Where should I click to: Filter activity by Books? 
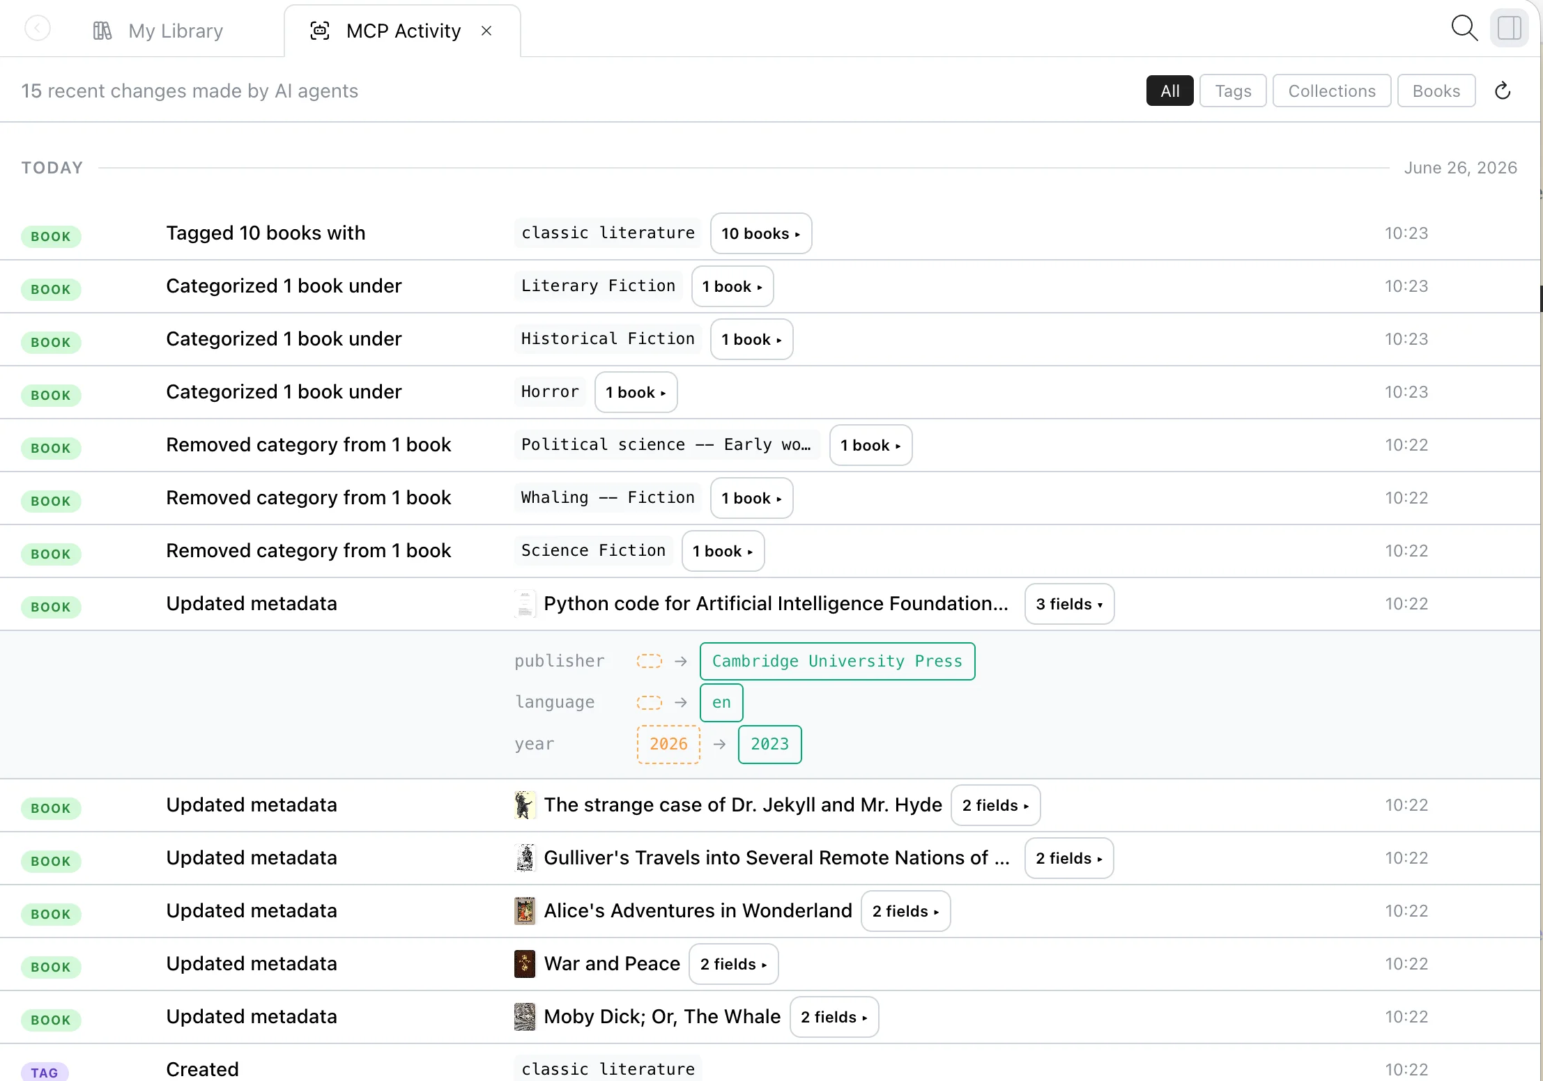[1436, 91]
